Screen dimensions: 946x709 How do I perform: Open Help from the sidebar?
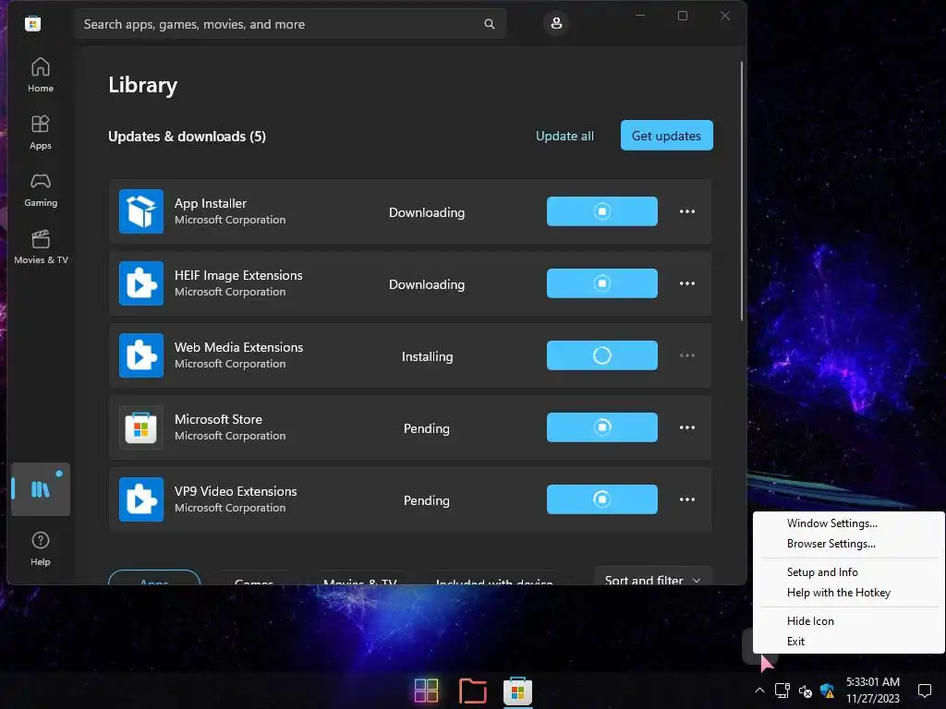pos(41,548)
